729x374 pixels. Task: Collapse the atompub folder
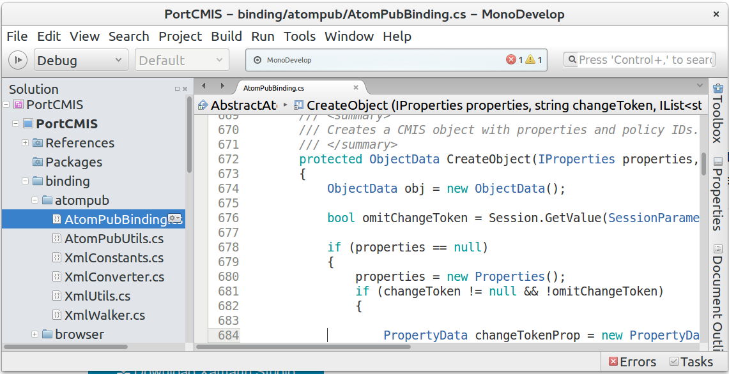pos(35,200)
